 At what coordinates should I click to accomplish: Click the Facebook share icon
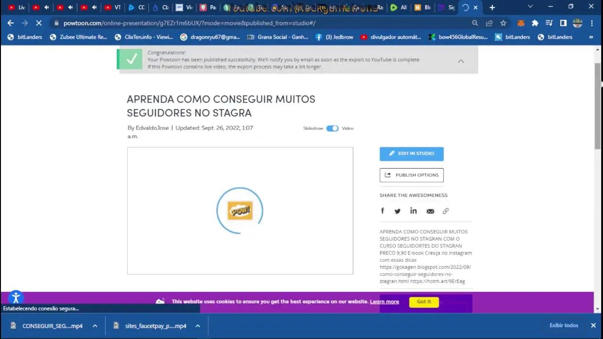coord(383,211)
